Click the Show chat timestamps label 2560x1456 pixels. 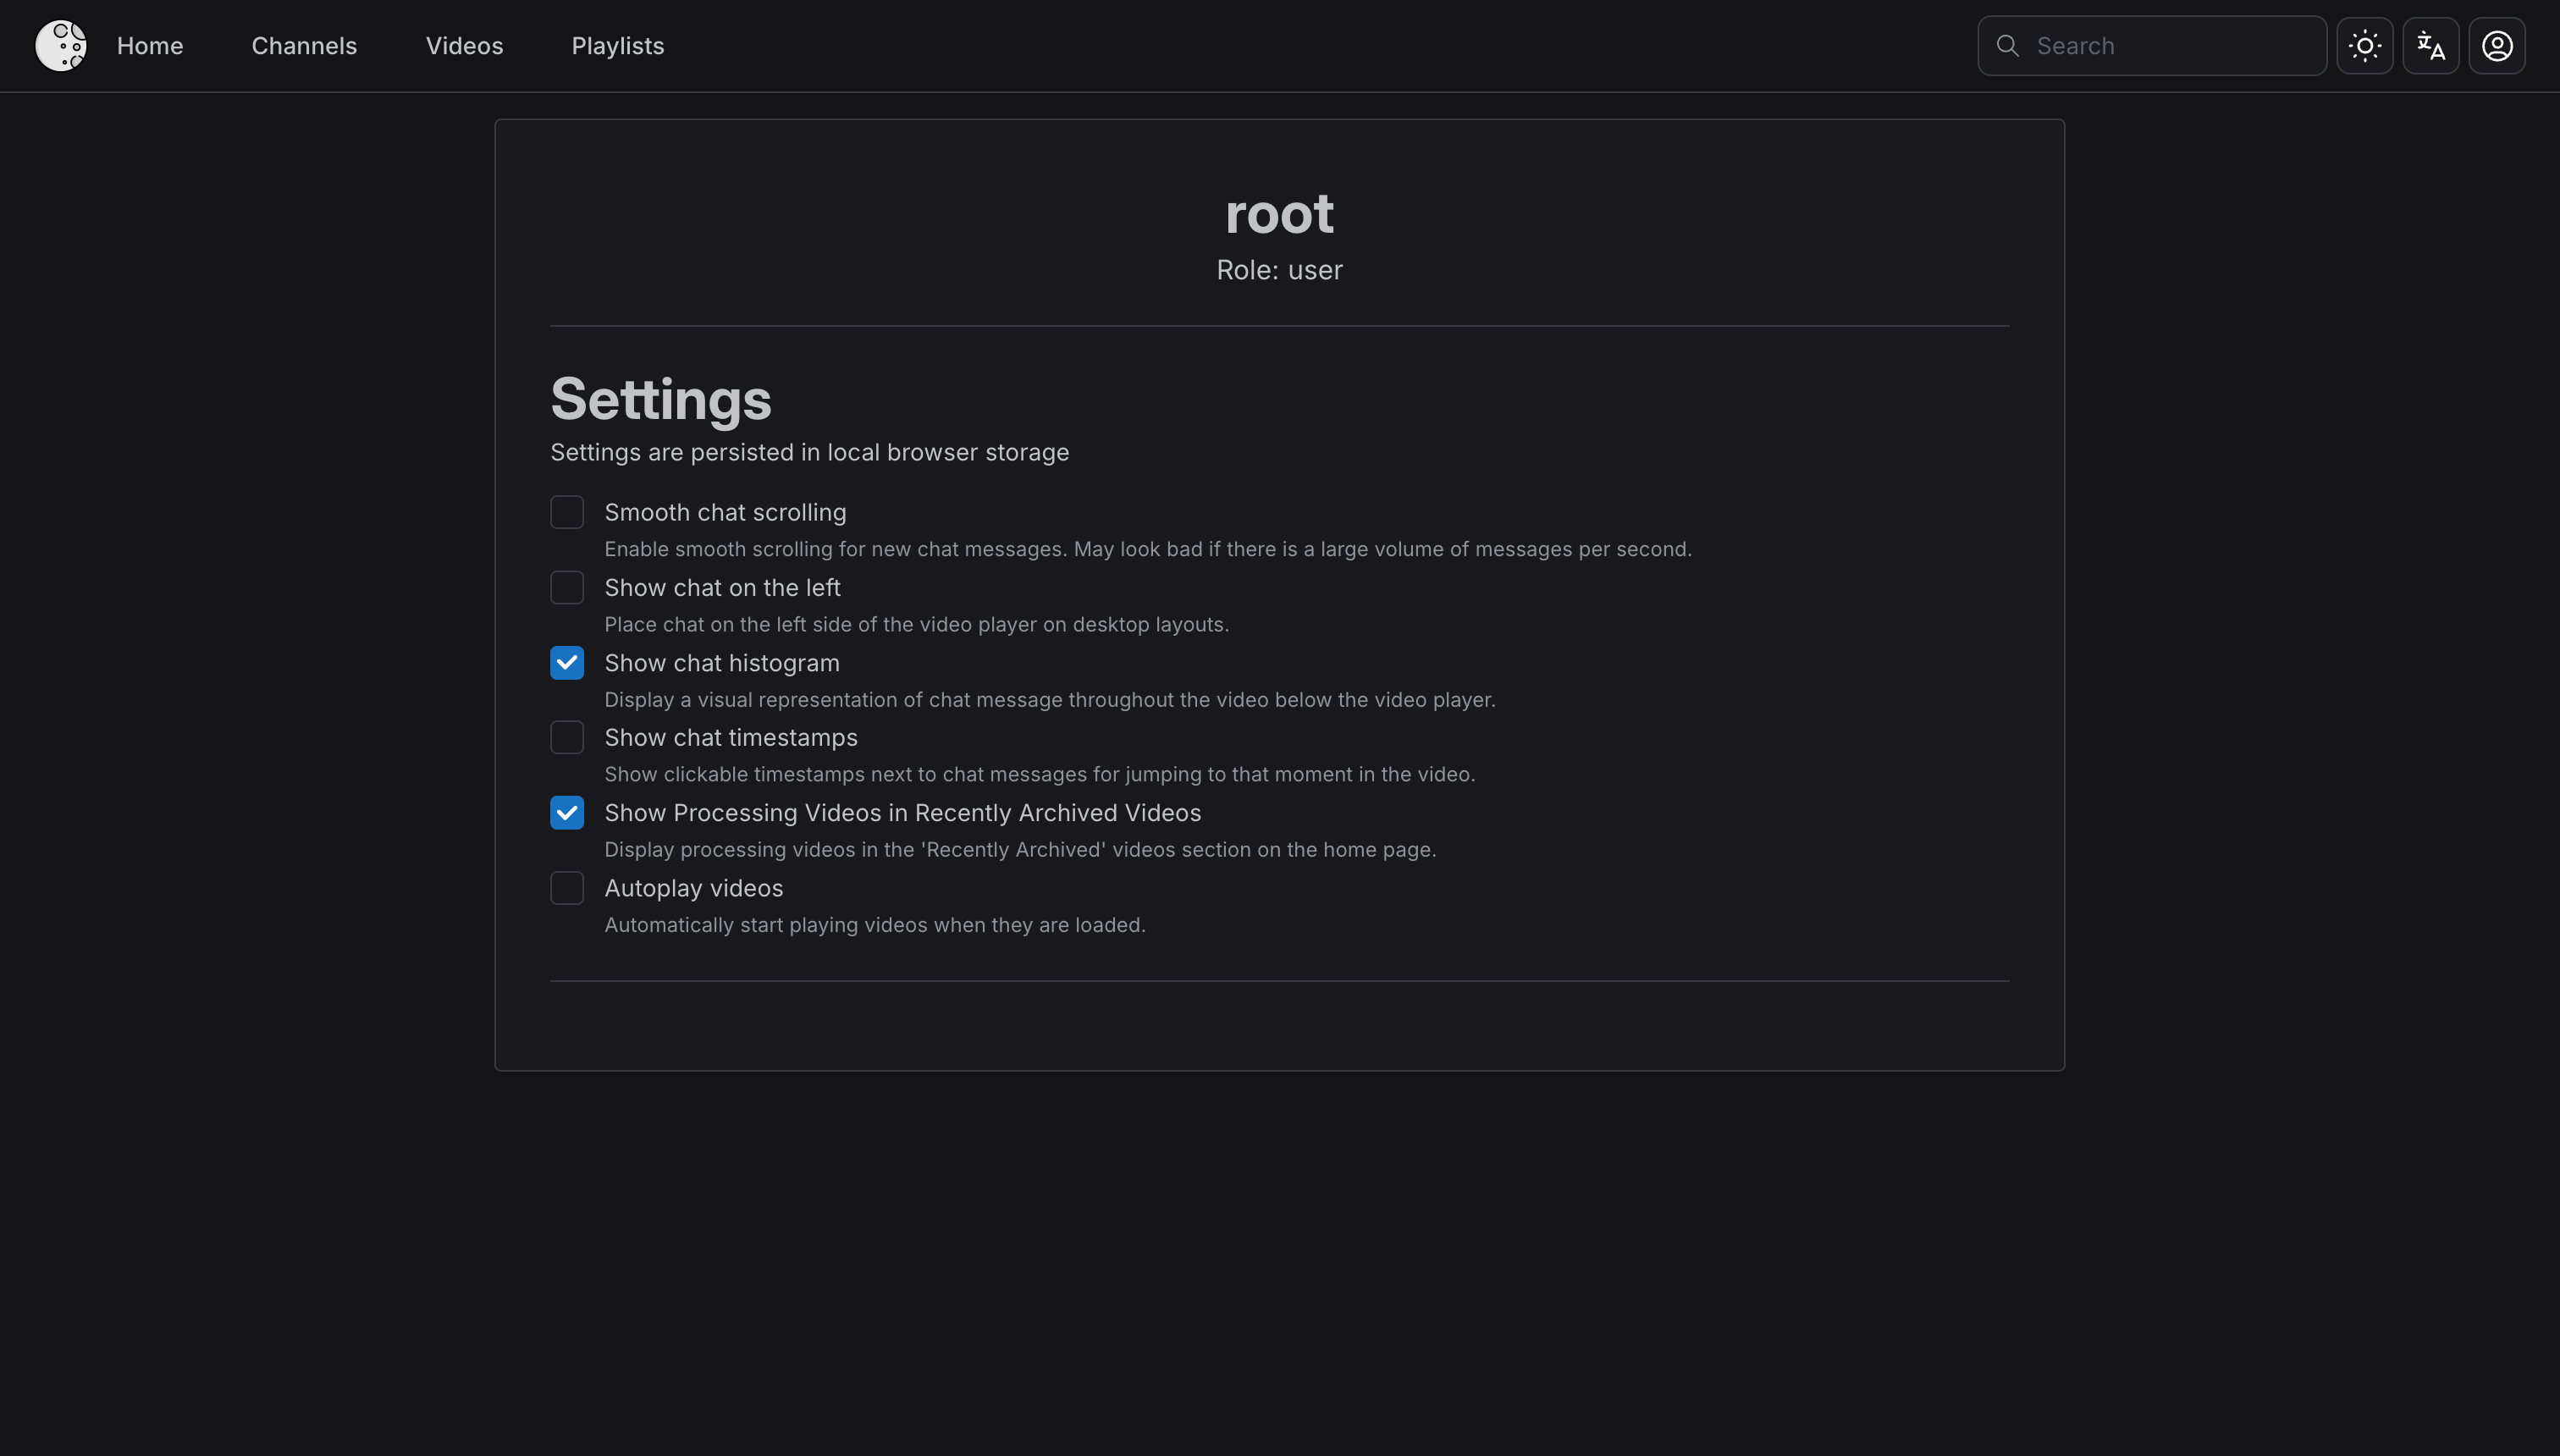click(x=731, y=738)
